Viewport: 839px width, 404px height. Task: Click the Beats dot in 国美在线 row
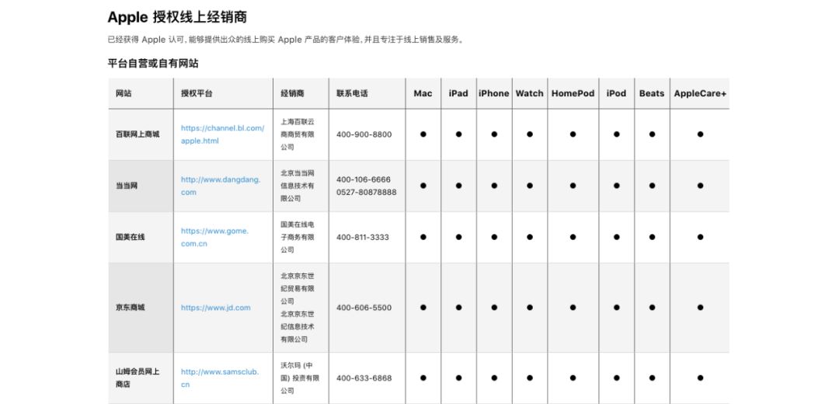tap(652, 237)
